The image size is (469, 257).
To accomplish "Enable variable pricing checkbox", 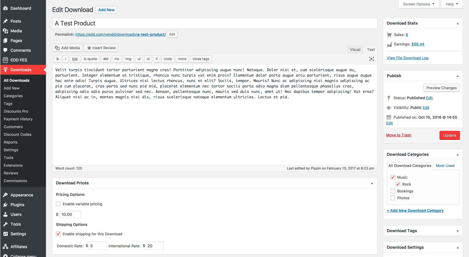I will [x=58, y=204].
